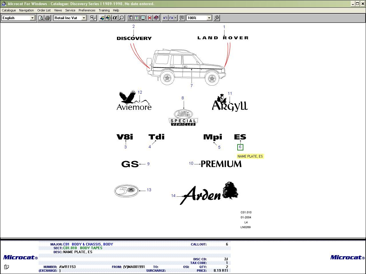Click the undo arrow icon
Viewport: 366px width, 274px height.
coord(165,18)
